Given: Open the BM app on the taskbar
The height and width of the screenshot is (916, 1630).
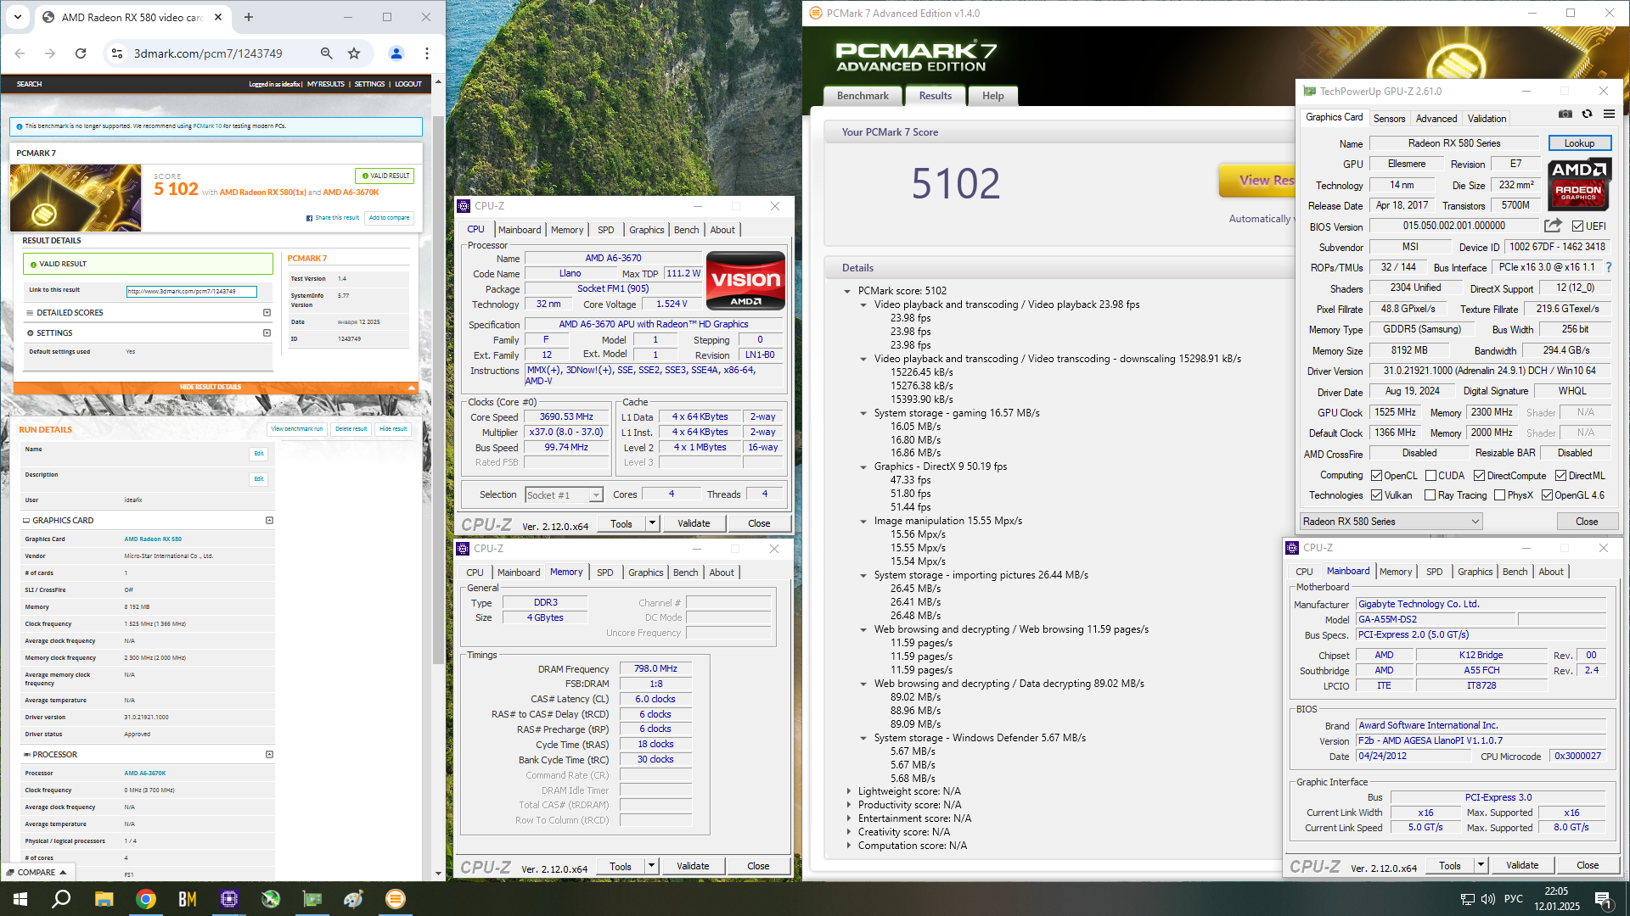Looking at the screenshot, I should pyautogui.click(x=187, y=899).
